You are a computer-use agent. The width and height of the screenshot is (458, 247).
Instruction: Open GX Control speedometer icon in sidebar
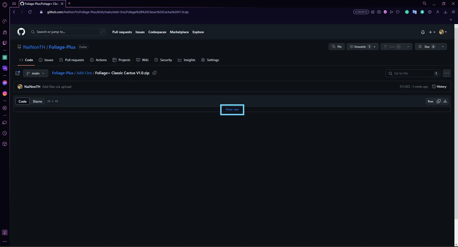click(5, 22)
